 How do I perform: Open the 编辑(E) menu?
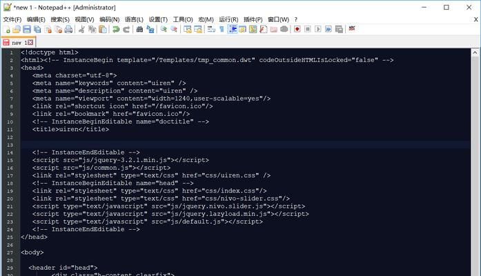pyautogui.click(x=36, y=19)
